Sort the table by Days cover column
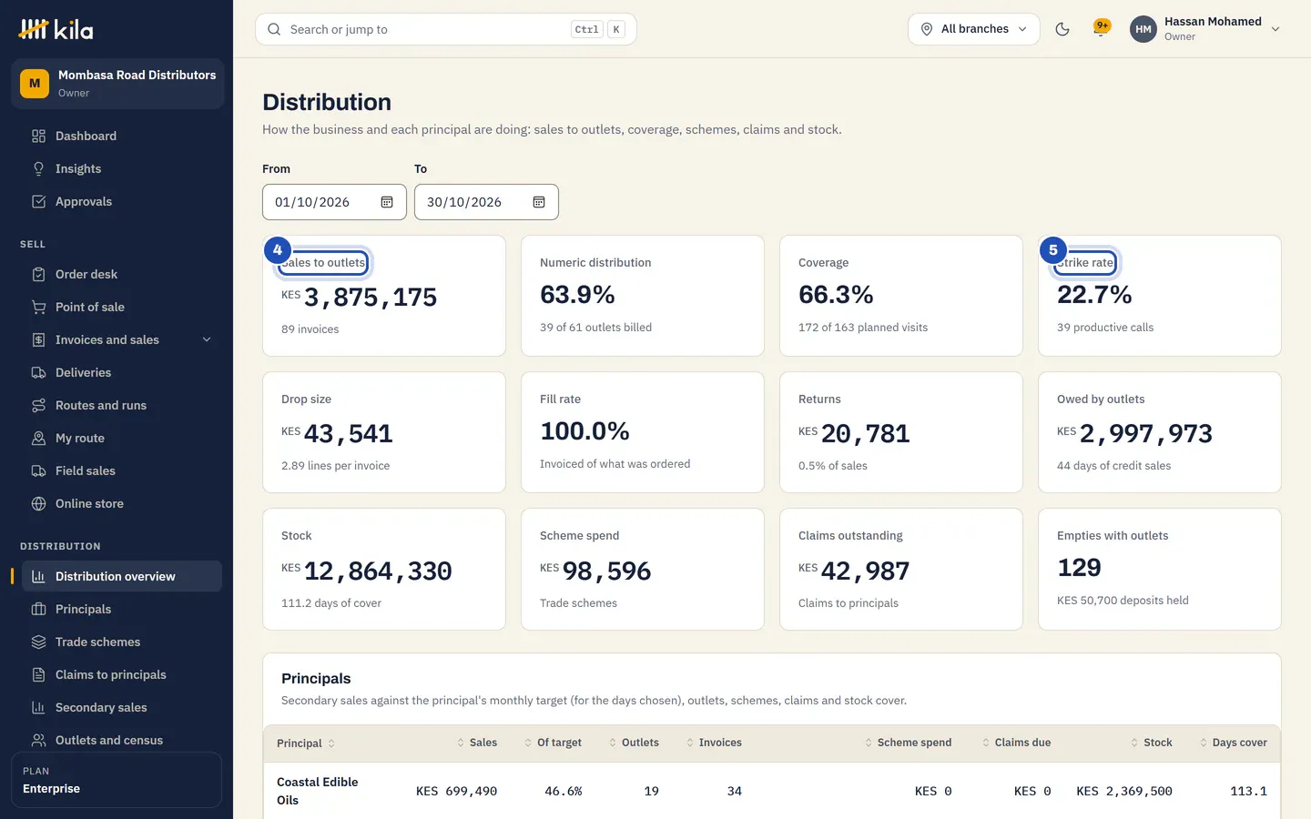The height and width of the screenshot is (819, 1311). pos(1233,743)
